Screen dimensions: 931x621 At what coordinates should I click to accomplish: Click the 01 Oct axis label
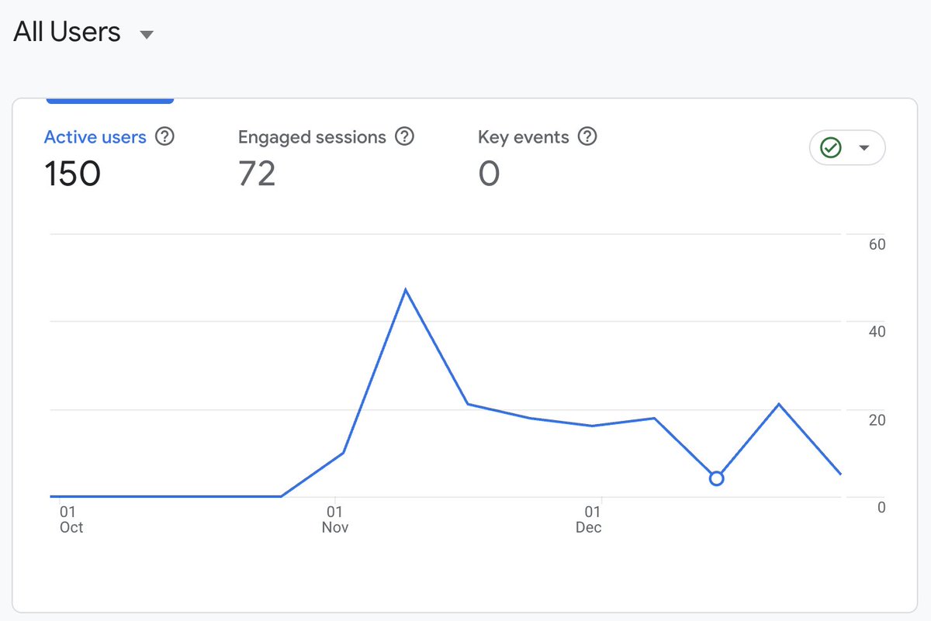coord(71,519)
